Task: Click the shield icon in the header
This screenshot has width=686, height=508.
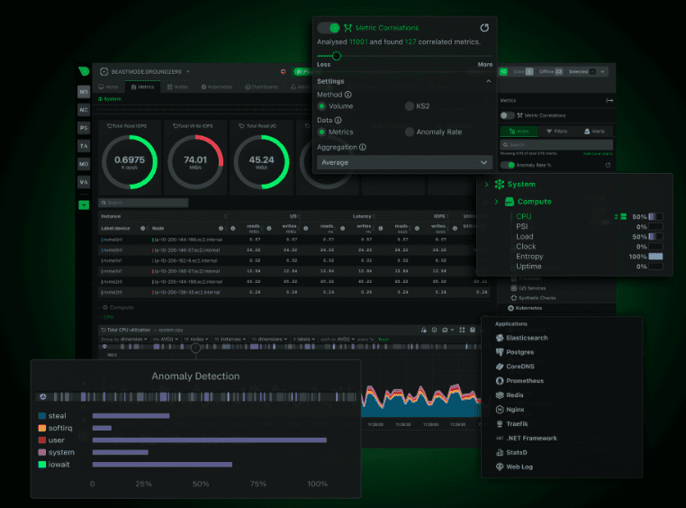Action: (x=283, y=72)
